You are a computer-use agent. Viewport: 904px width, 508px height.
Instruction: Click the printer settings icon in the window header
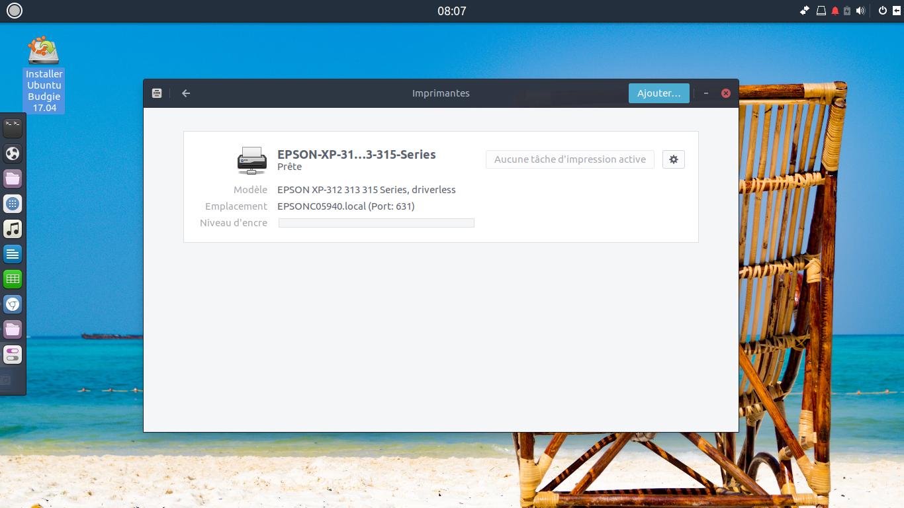pos(157,93)
